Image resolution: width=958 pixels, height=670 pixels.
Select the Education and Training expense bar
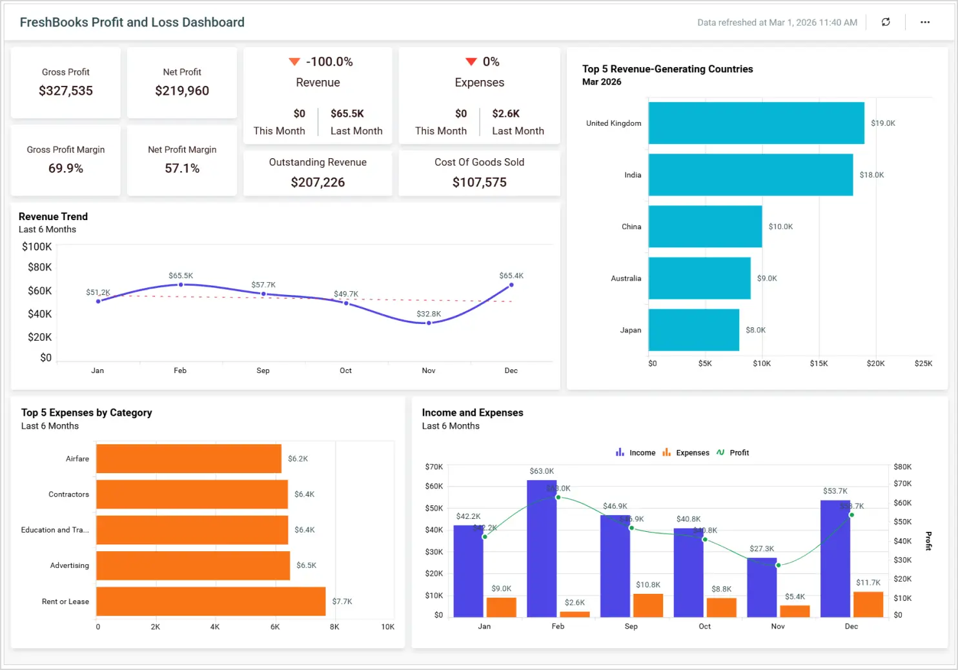point(192,530)
